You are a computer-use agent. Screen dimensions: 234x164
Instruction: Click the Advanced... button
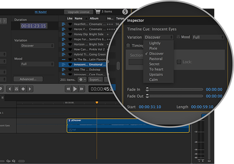[x=28, y=79]
